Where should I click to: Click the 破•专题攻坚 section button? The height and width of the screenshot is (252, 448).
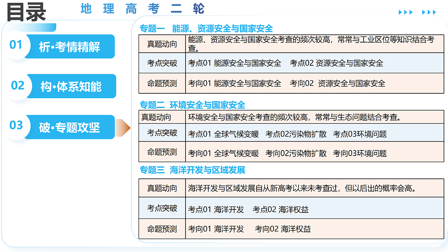(70, 127)
